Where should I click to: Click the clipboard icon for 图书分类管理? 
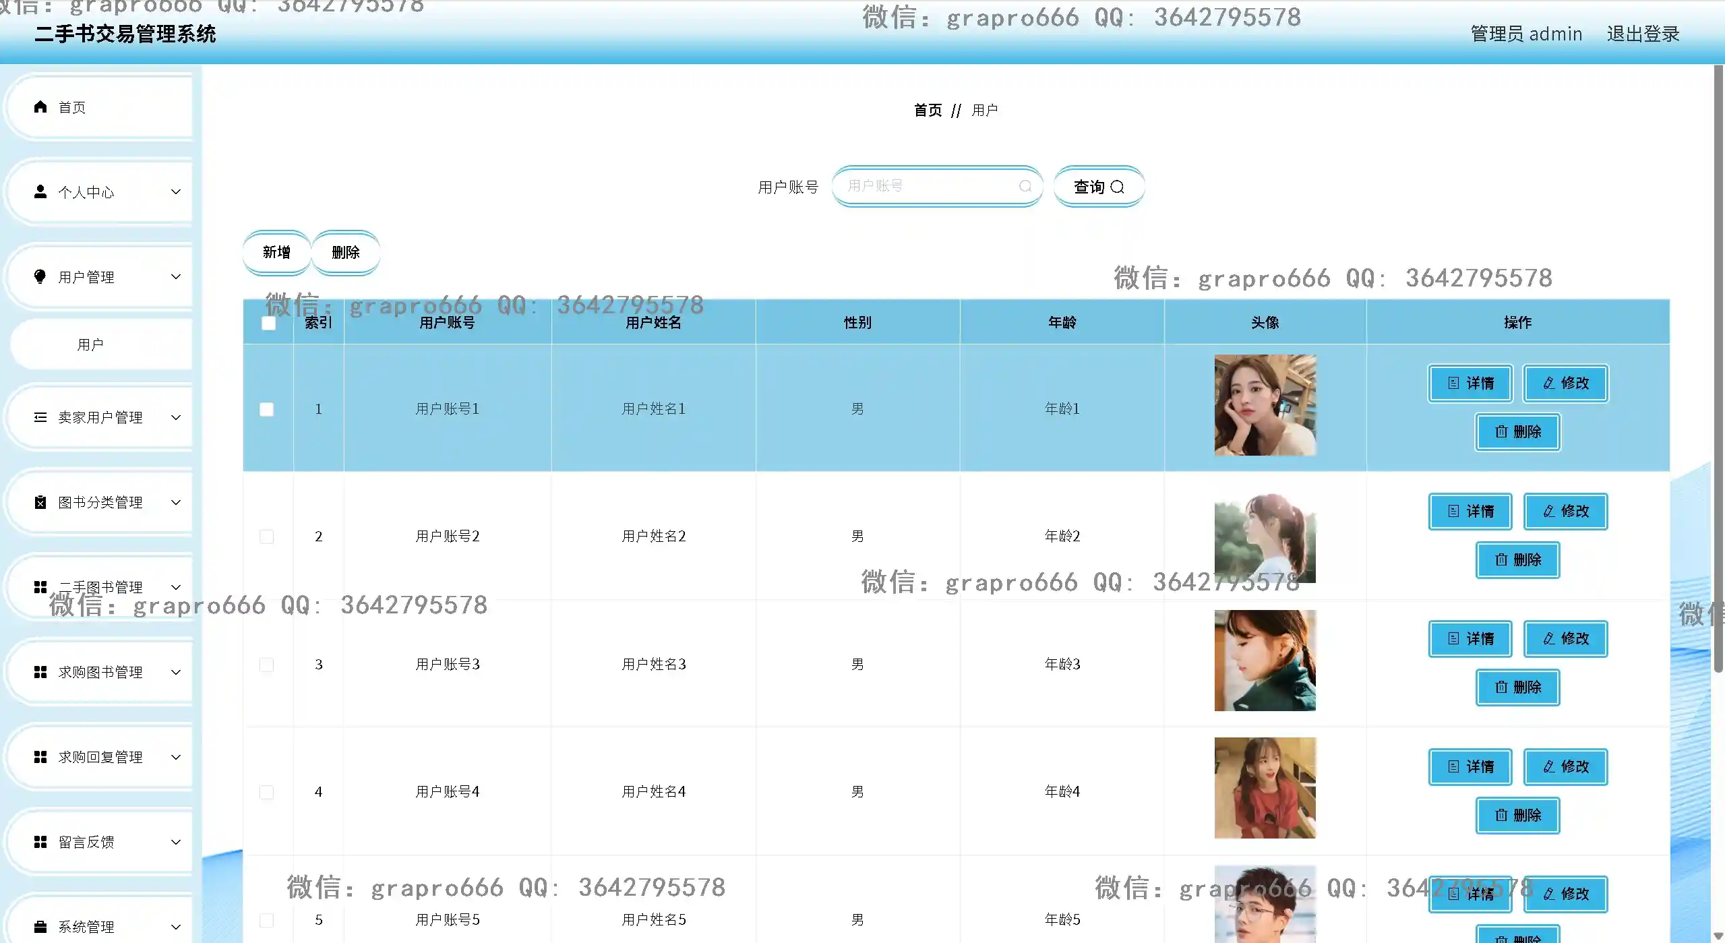coord(40,502)
